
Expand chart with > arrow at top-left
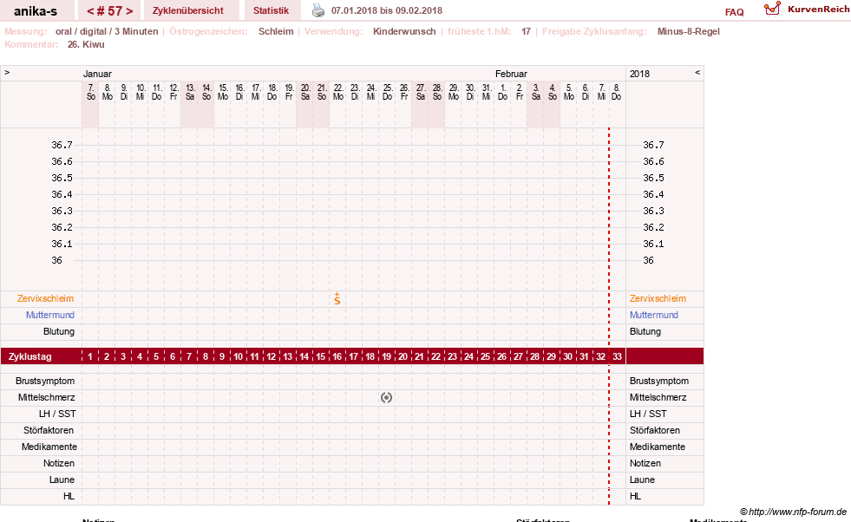click(7, 72)
